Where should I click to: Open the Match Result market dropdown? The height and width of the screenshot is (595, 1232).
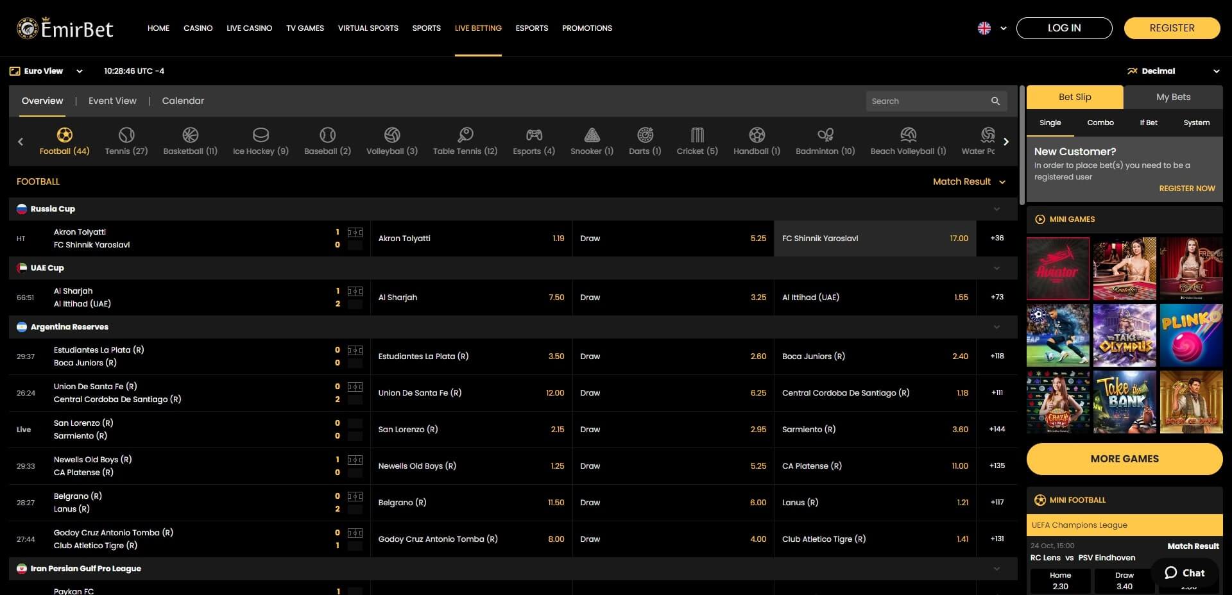(x=968, y=182)
